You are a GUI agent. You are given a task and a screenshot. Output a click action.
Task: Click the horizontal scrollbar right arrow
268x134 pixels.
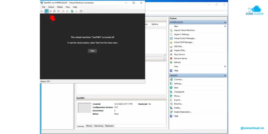[165, 55]
